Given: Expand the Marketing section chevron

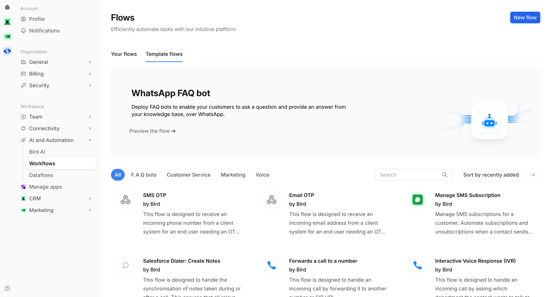Looking at the screenshot, I should pos(90,210).
